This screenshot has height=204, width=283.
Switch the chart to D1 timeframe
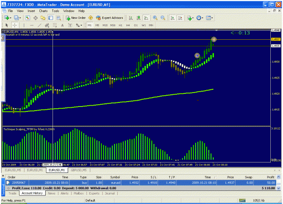pos(136,25)
